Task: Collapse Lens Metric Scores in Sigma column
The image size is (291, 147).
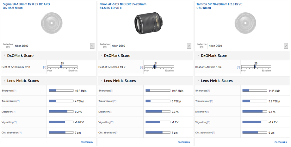Action: click(4, 81)
